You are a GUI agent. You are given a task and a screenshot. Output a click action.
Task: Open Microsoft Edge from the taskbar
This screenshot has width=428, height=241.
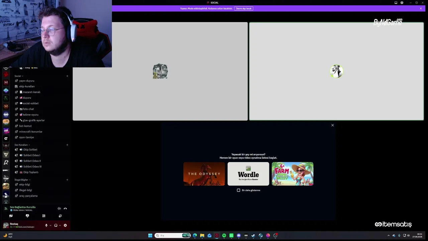pos(195,235)
